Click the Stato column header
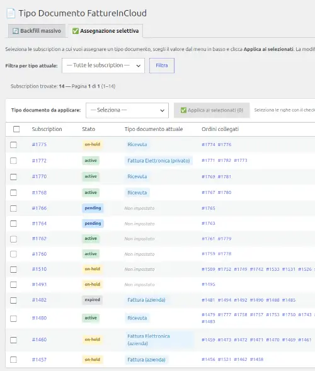 (88, 129)
